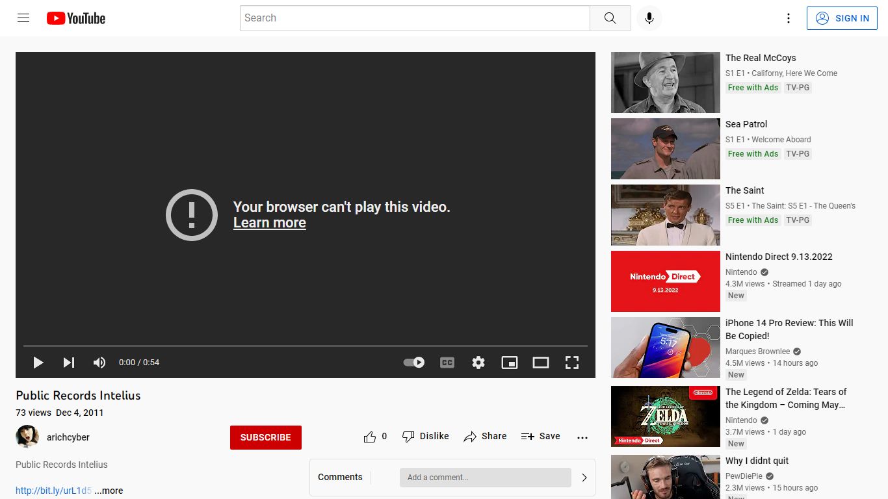Click Free with Ads badge on Sea Patrol
Image resolution: width=888 pixels, height=499 pixels.
[753, 154]
